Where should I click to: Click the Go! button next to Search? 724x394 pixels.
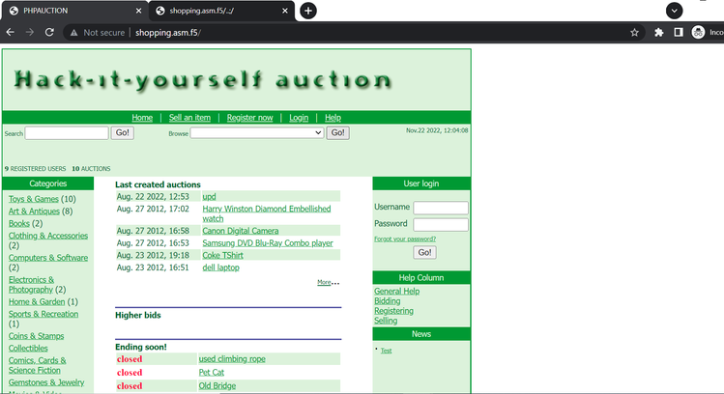(123, 133)
